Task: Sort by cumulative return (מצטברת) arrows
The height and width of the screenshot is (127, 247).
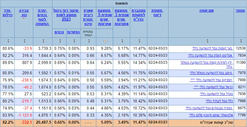Action: (138, 41)
